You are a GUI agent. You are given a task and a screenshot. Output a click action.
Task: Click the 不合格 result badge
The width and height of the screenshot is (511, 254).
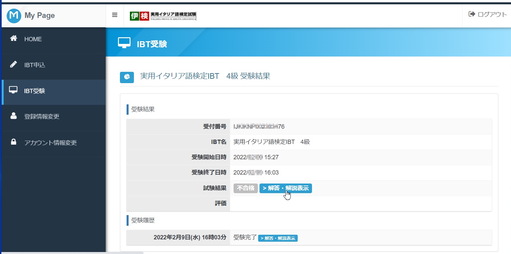coord(246,189)
